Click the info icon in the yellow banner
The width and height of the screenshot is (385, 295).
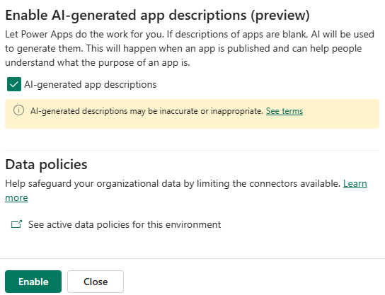pyautogui.click(x=18, y=110)
